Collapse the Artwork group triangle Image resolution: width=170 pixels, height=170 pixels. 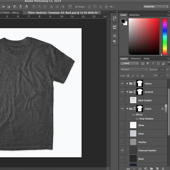[x=127, y=92]
